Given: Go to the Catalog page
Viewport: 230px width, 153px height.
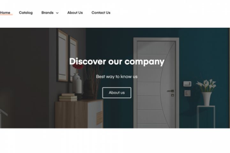Looking at the screenshot, I should pyautogui.click(x=26, y=13).
